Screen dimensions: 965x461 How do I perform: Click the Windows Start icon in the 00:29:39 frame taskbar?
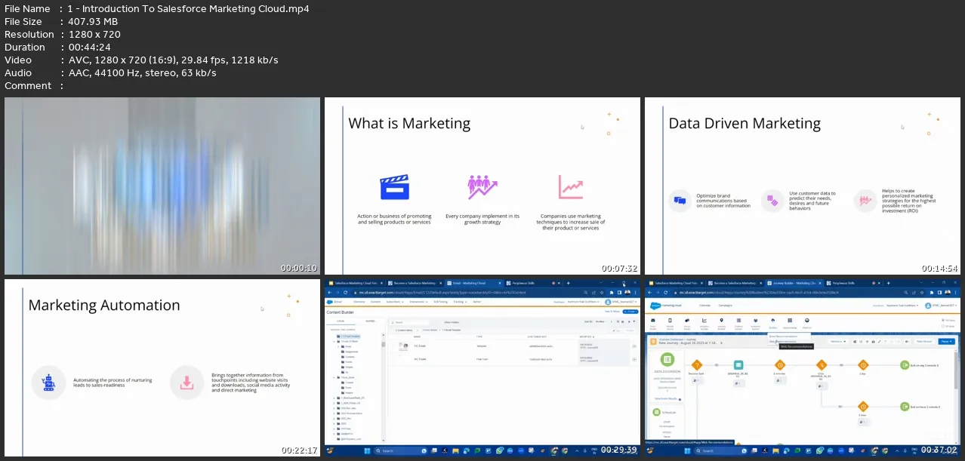pyautogui.click(x=367, y=450)
